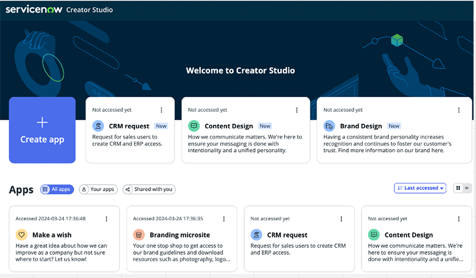476x278 pixels.
Task: Select the Your apps filter
Action: click(x=99, y=189)
